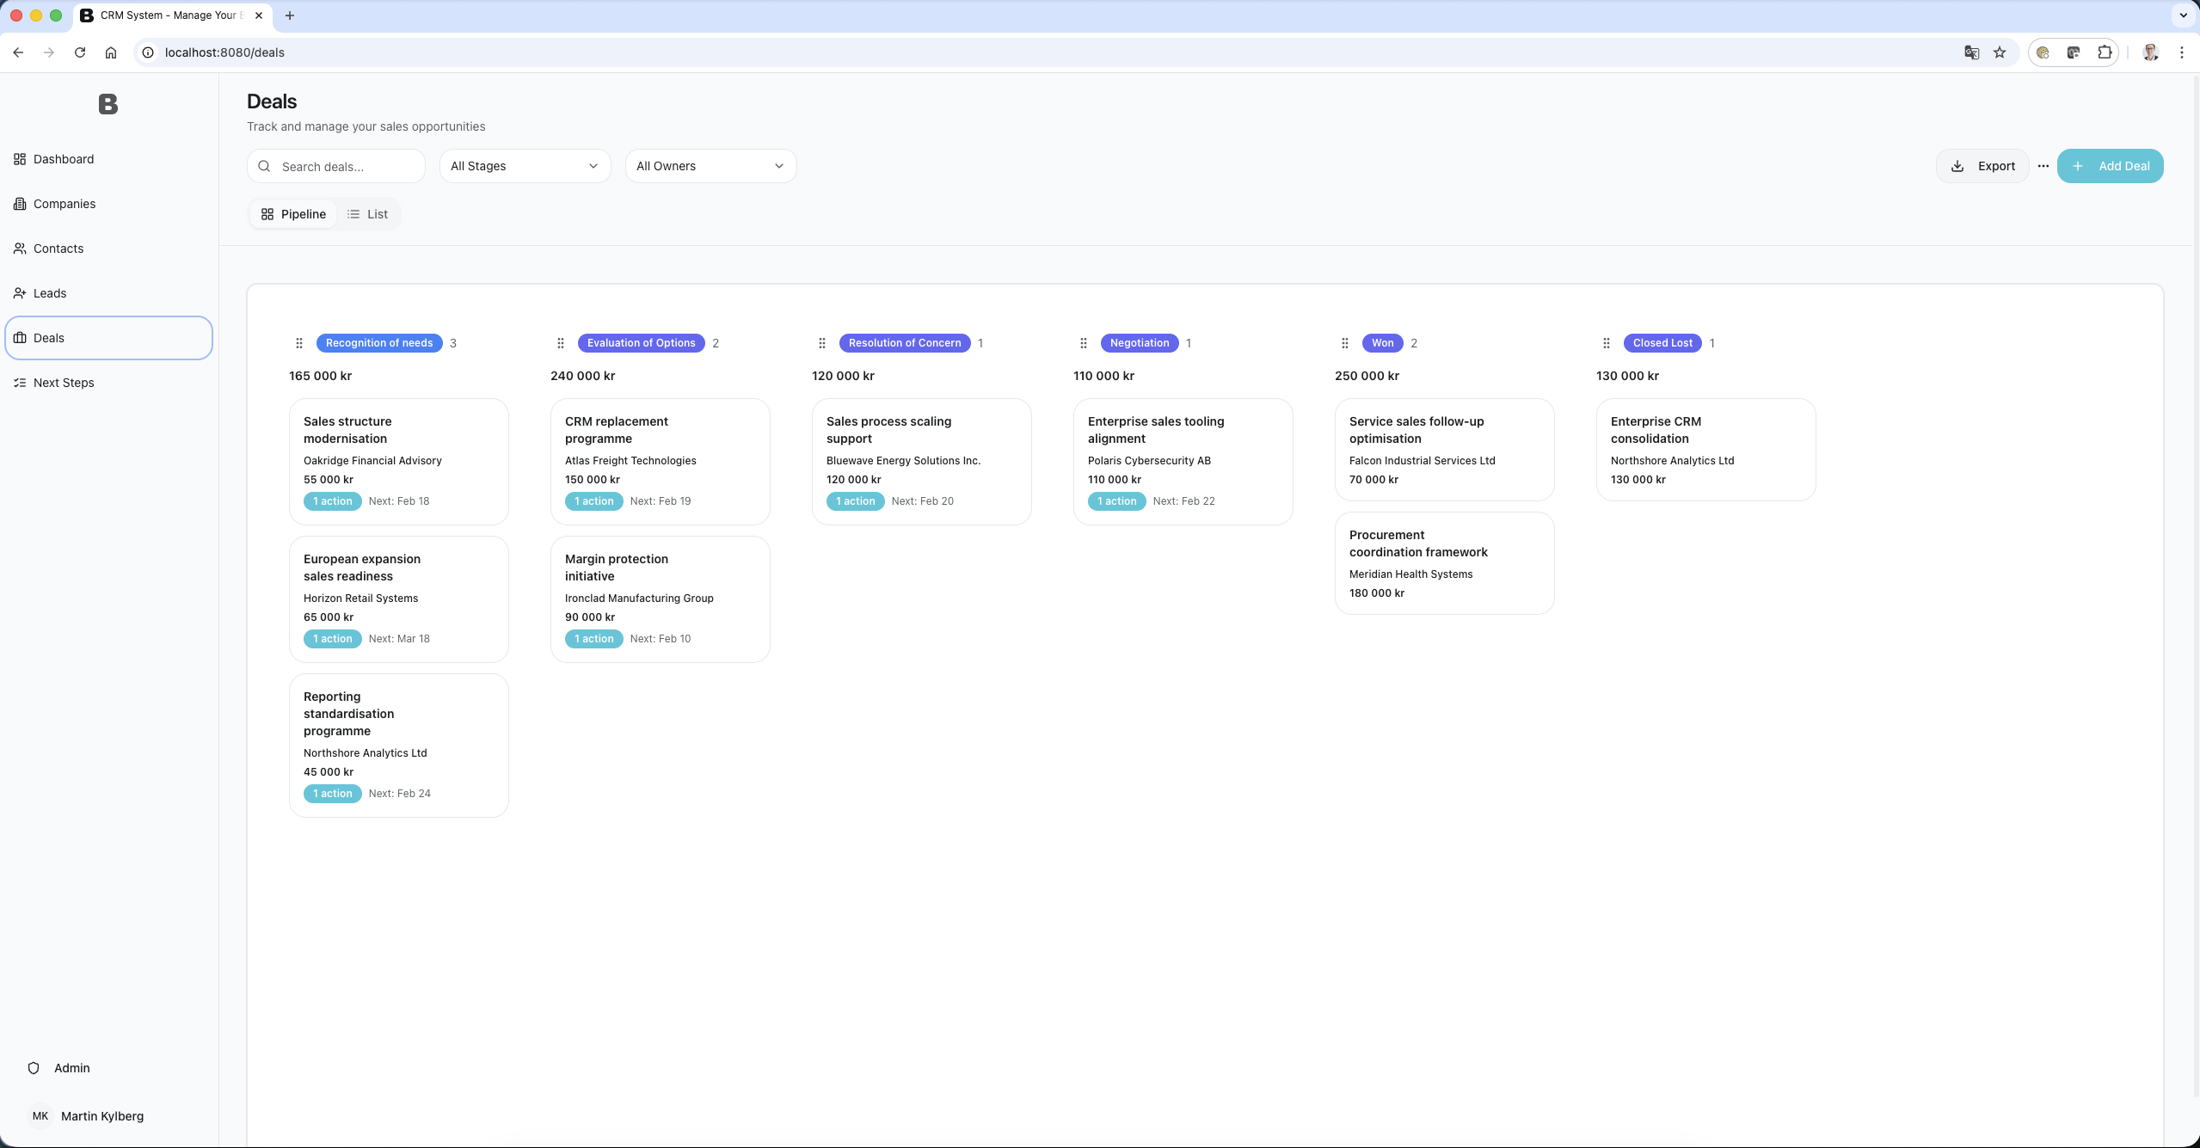Click drag handle beside Won column
This screenshot has width=2200, height=1148.
[1345, 343]
